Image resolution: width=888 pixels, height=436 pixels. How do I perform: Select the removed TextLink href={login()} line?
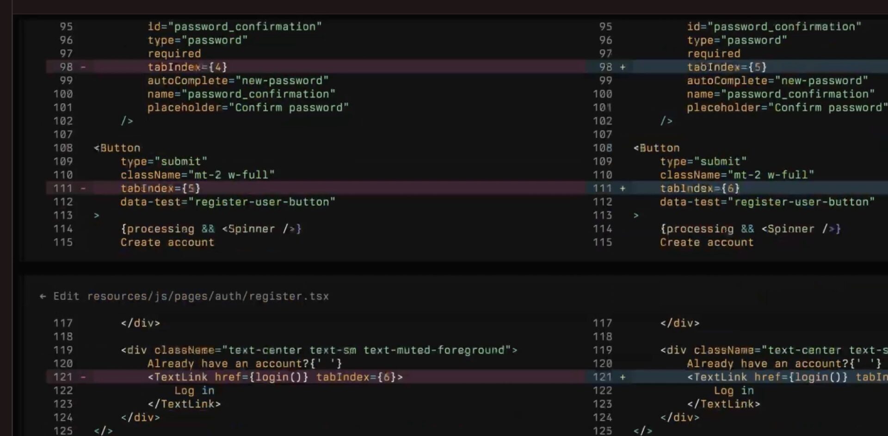coord(275,377)
